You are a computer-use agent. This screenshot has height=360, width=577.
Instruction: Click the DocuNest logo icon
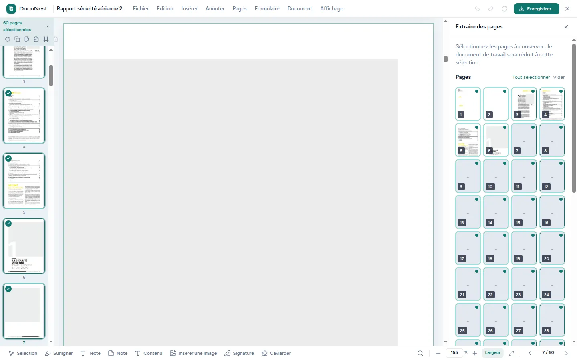(11, 8)
